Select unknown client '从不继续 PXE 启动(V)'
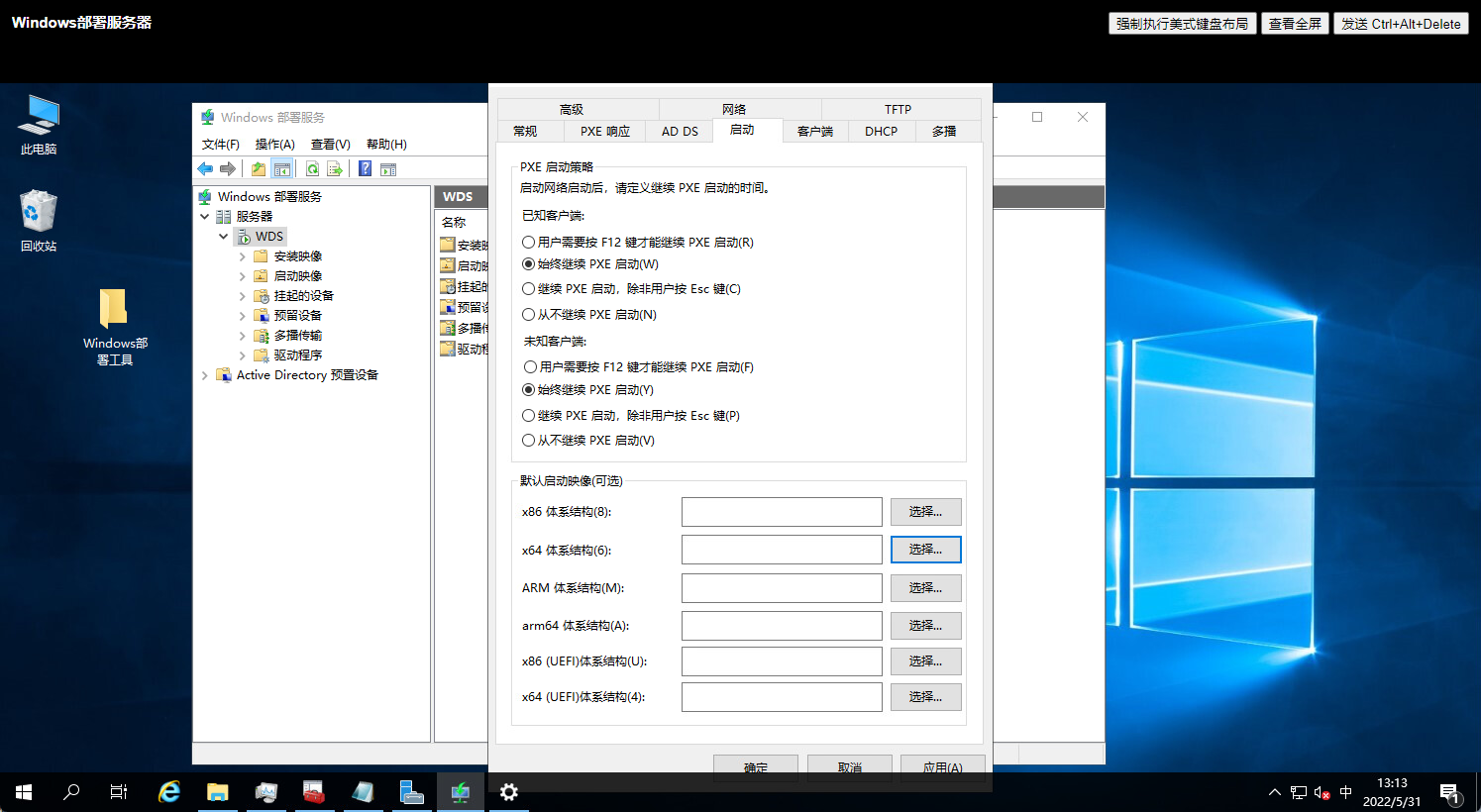The width and height of the screenshot is (1481, 812). [x=588, y=441]
